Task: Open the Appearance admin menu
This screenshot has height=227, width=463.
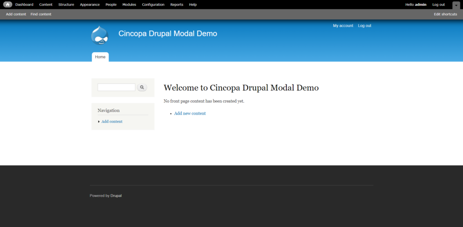Action: point(90,5)
